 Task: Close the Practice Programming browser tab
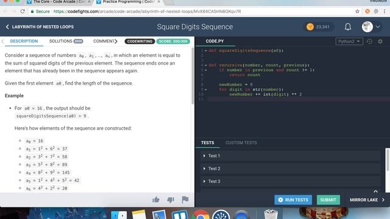pos(158,2)
